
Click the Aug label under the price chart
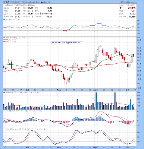pyautogui.click(x=59, y=90)
